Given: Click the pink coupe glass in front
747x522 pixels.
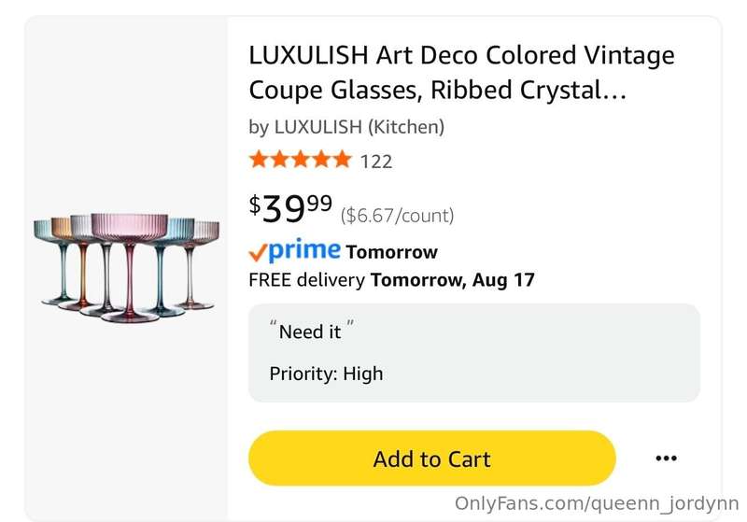Looking at the screenshot, I should click(130, 267).
